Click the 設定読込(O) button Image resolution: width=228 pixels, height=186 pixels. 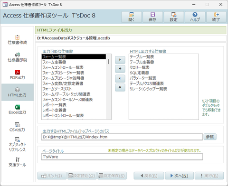point(82,176)
